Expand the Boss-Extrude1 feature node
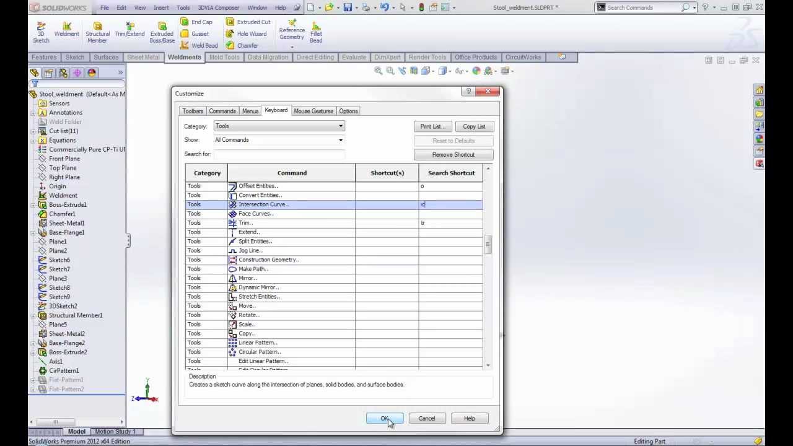Screen dimensions: 793x446 pyautogui.click(x=33, y=205)
